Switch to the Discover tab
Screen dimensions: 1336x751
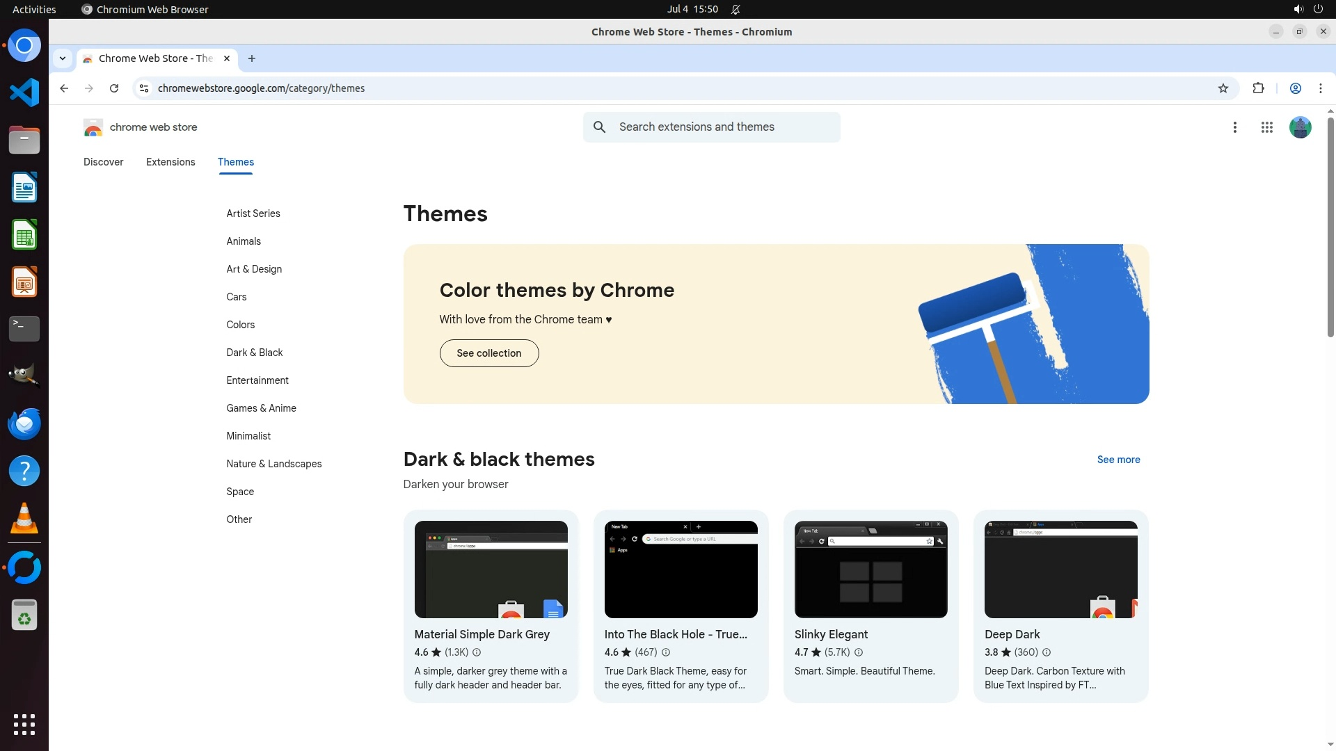tap(103, 162)
